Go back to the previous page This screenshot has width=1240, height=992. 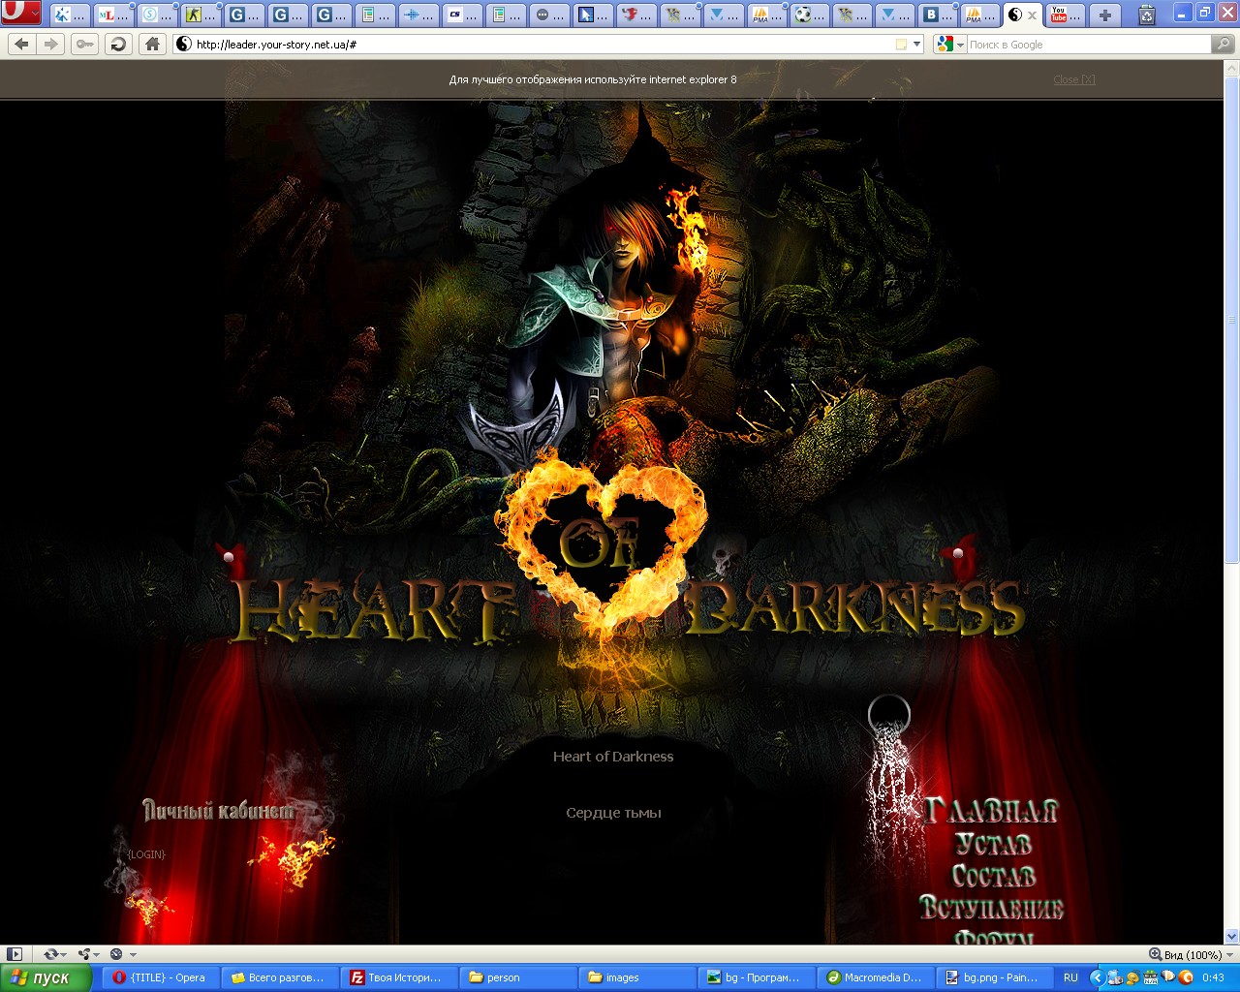pyautogui.click(x=22, y=44)
